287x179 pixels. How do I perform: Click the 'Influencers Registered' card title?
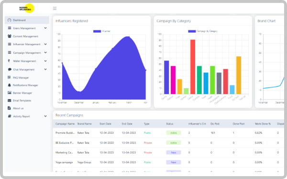(x=72, y=21)
